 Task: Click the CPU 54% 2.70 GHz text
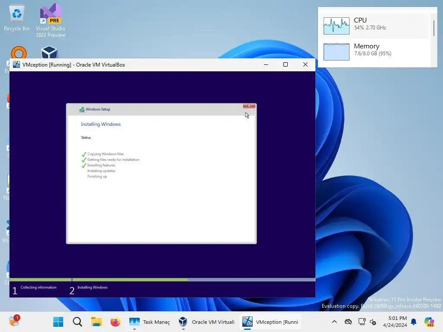[370, 28]
